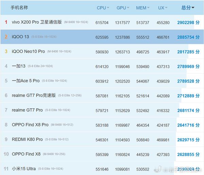Click CPU score 625595
The image size is (204, 175).
102,37
